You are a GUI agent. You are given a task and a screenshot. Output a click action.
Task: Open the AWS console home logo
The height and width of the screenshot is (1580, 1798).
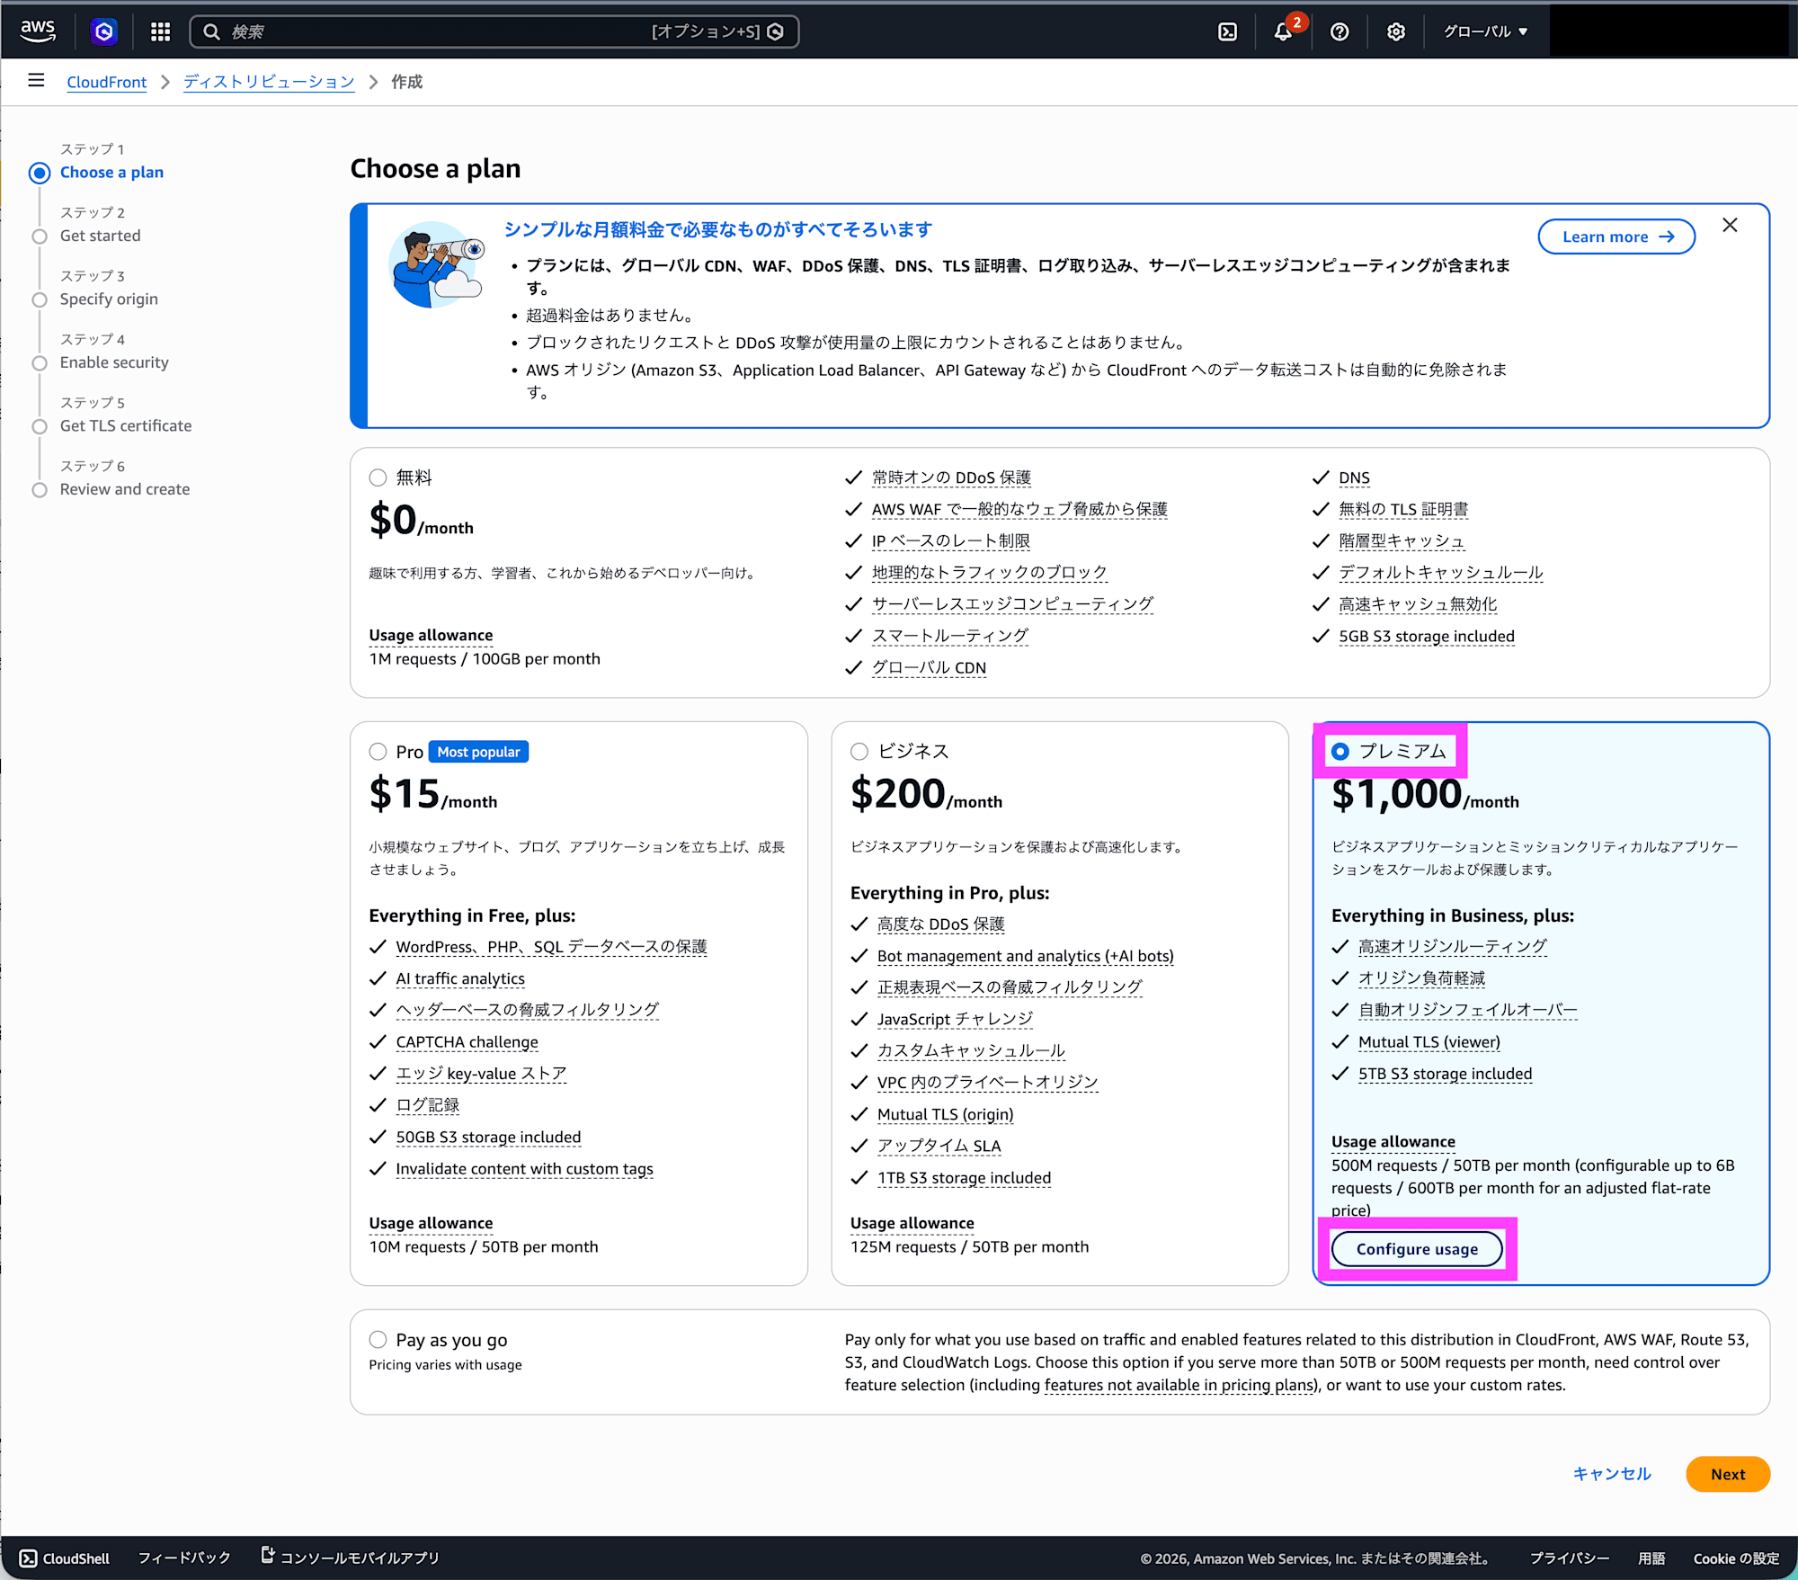38,31
